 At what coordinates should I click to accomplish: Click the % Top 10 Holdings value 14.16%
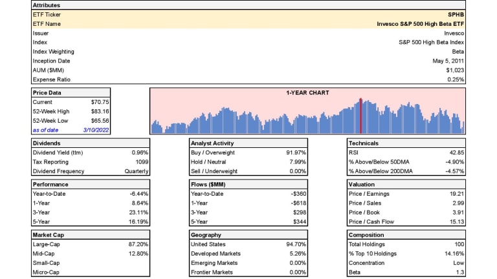[454, 254]
